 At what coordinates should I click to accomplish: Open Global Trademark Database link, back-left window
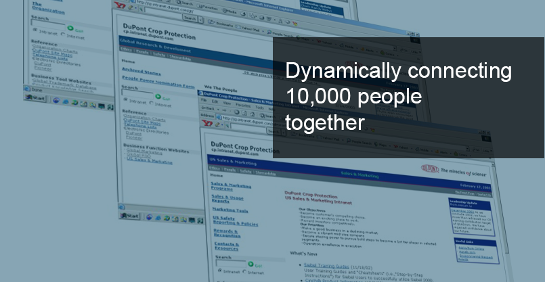click(64, 85)
